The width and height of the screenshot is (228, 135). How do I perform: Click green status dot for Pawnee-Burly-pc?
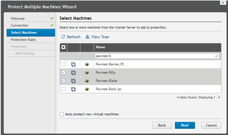pos(87,89)
